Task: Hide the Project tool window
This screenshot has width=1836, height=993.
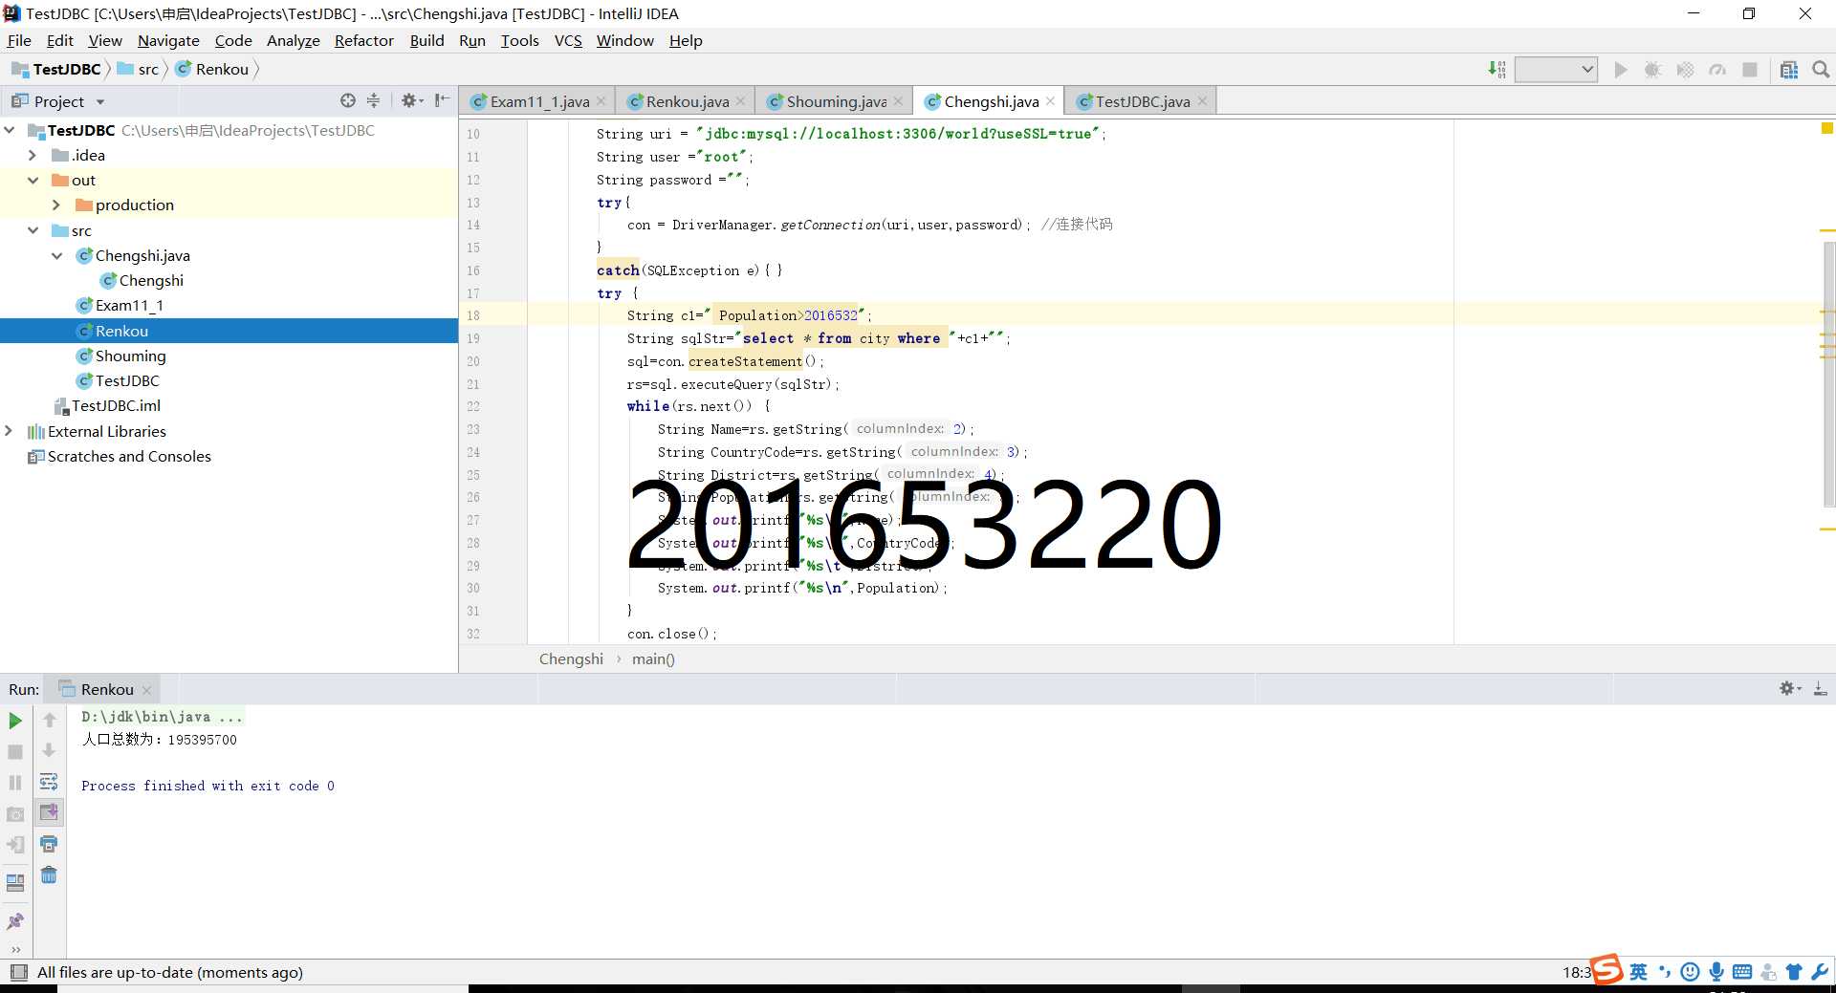Action: (442, 100)
